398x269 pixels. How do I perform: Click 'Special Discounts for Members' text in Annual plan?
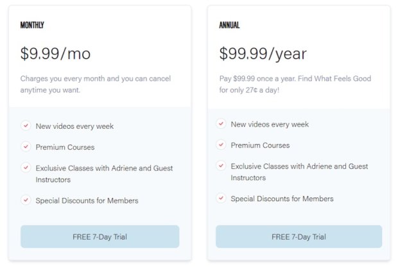tap(282, 199)
